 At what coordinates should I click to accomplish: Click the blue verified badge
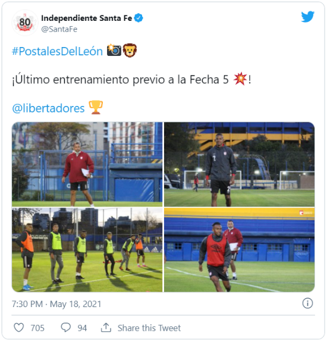[139, 18]
